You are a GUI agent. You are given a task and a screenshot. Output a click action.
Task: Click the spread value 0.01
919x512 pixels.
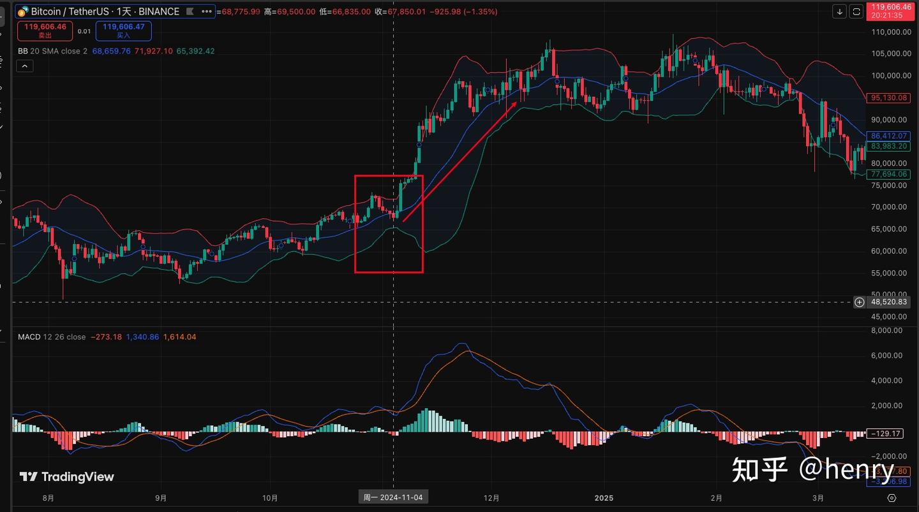pos(84,31)
